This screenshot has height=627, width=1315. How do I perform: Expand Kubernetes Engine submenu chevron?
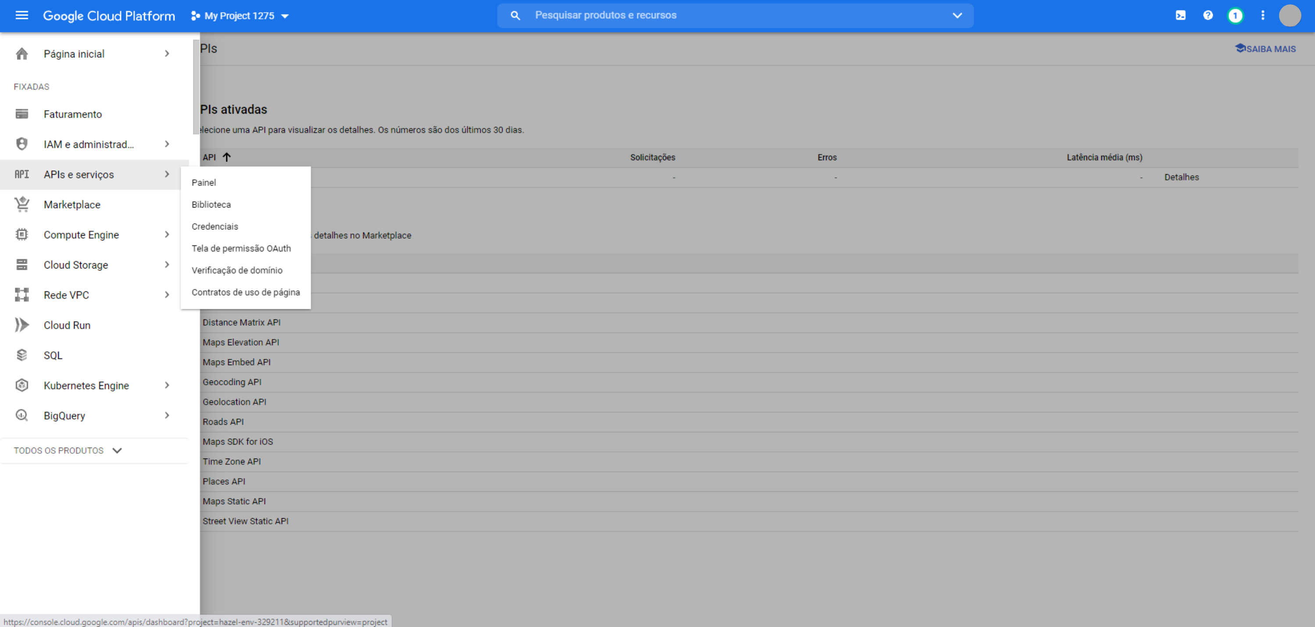167,385
